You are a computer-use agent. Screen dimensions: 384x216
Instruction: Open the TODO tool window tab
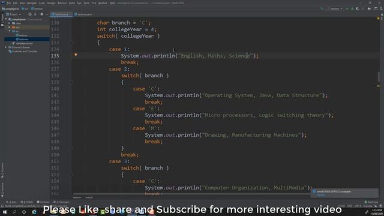click(26, 202)
